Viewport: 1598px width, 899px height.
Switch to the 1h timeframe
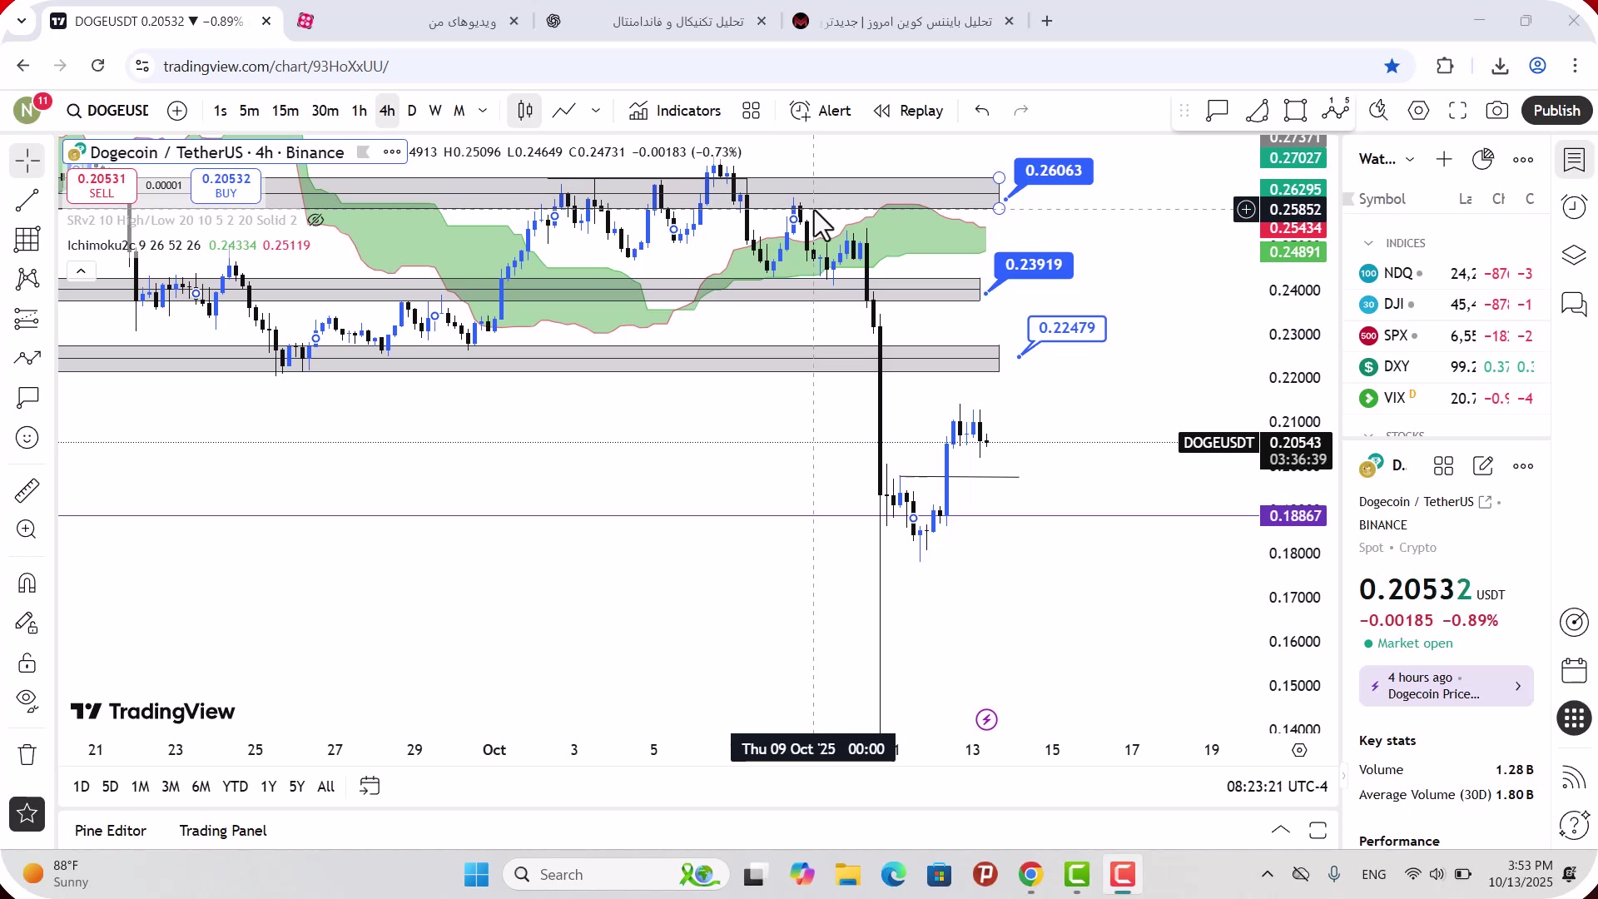(359, 111)
